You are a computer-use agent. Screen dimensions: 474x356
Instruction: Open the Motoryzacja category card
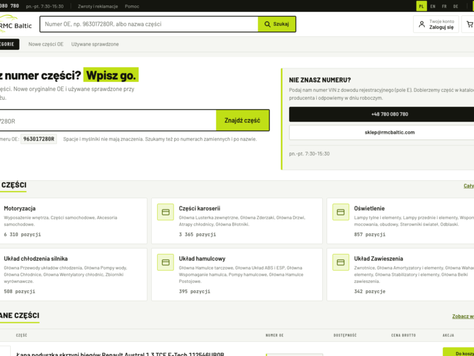[72, 221]
